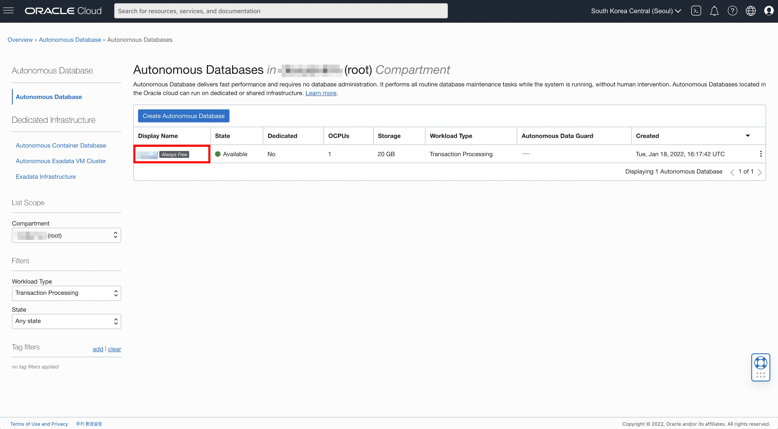Viewport: 778px width, 429px height.
Task: Select Exadata Infrastructure in sidebar
Action: pyautogui.click(x=45, y=177)
